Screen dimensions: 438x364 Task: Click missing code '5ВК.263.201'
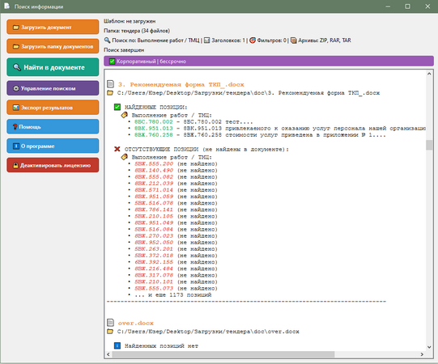click(x=154, y=249)
